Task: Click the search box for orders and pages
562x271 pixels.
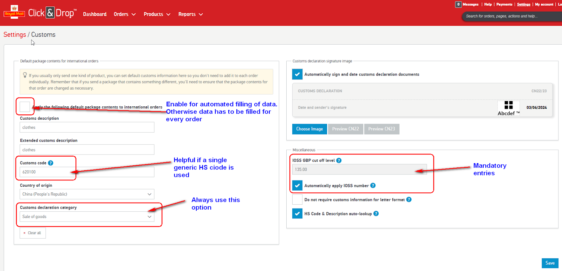Action: click(x=512, y=16)
